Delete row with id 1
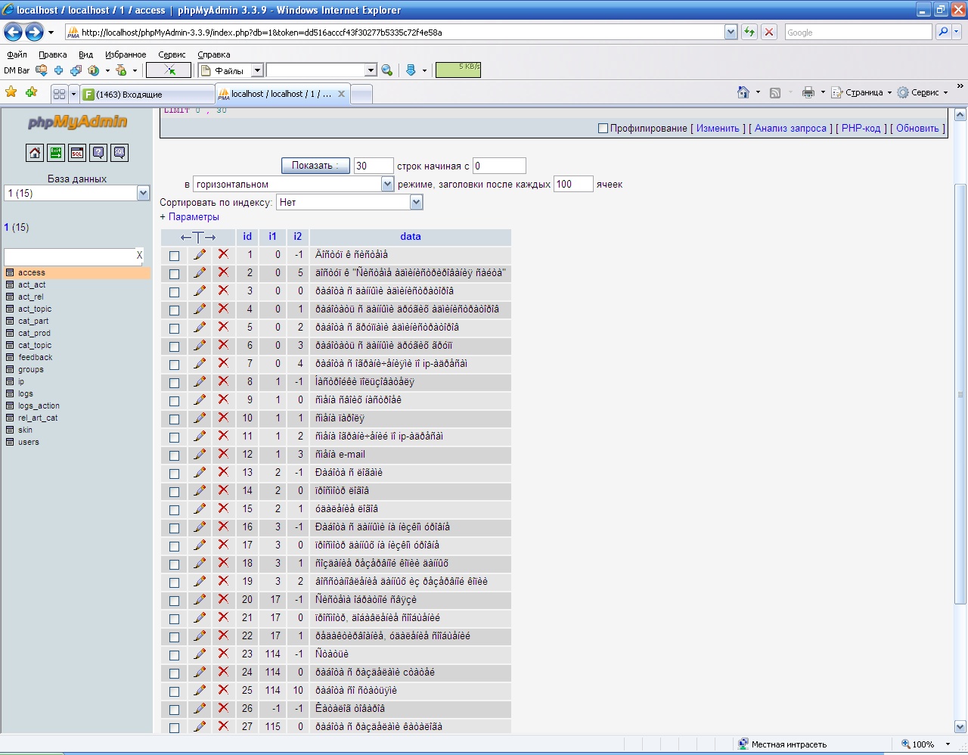The height and width of the screenshot is (755, 968). pos(223,255)
